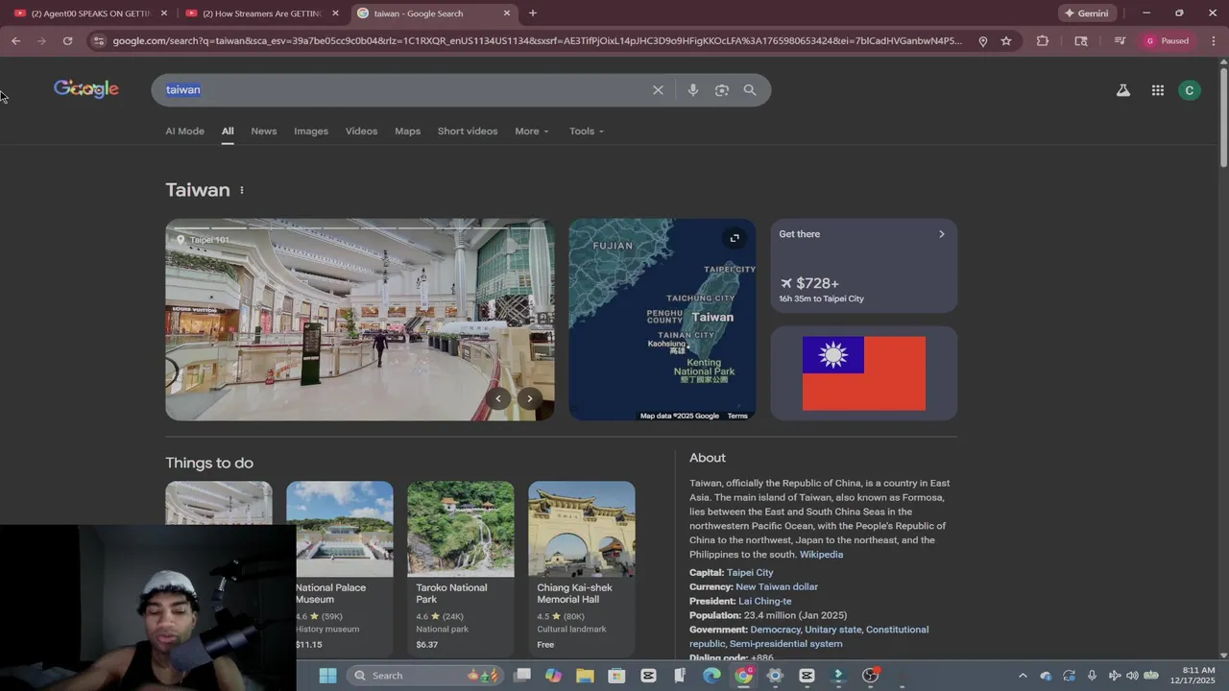Viewport: 1229px width, 691px height.
Task: Open the Taroko National Park card
Action: pyautogui.click(x=461, y=568)
